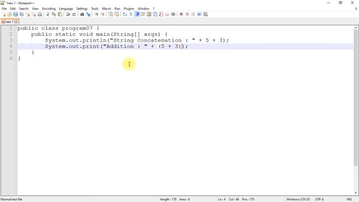Click line number 6 in the margin
Image resolution: width=359 pixels, height=202 pixels.
pos(11,58)
